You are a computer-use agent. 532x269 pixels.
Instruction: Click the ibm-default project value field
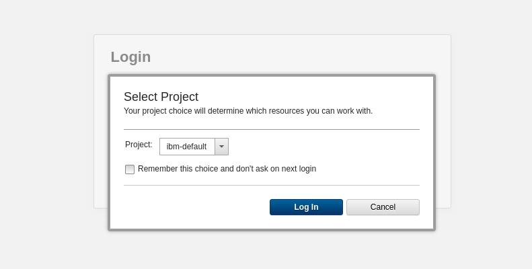[187, 147]
